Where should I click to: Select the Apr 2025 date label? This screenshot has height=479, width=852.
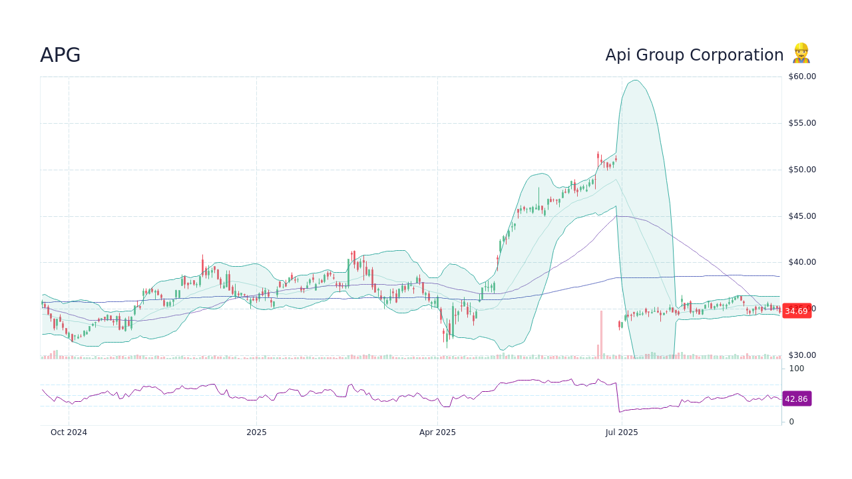tap(439, 432)
